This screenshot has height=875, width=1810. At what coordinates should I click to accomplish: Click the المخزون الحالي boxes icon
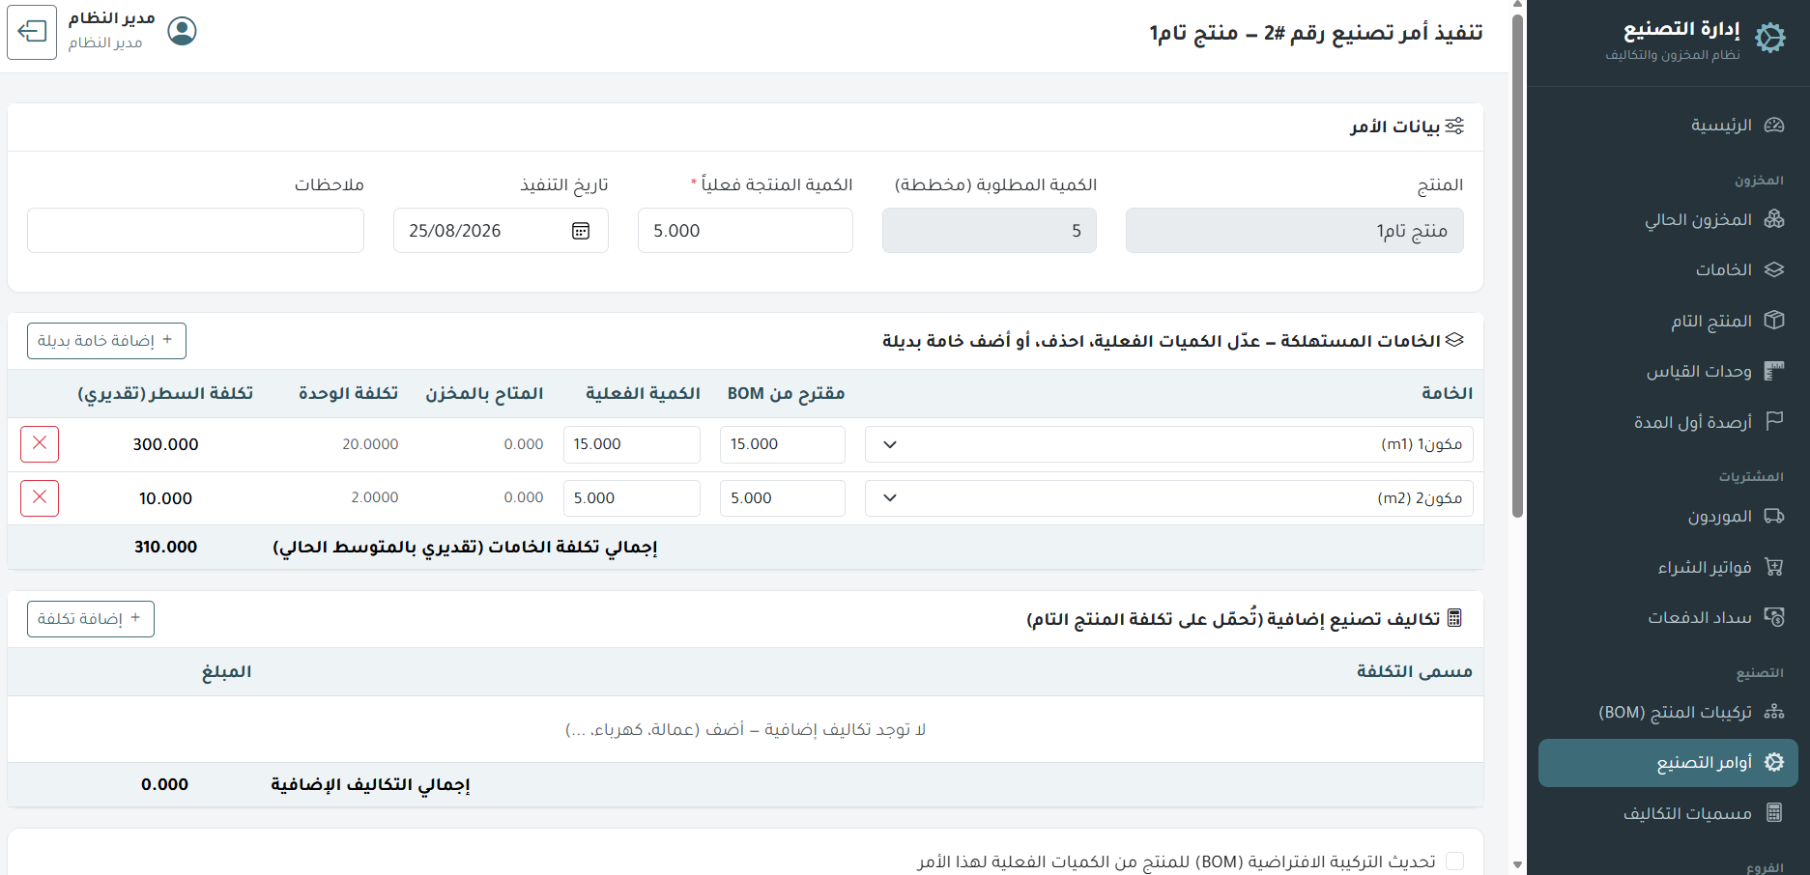point(1774,219)
